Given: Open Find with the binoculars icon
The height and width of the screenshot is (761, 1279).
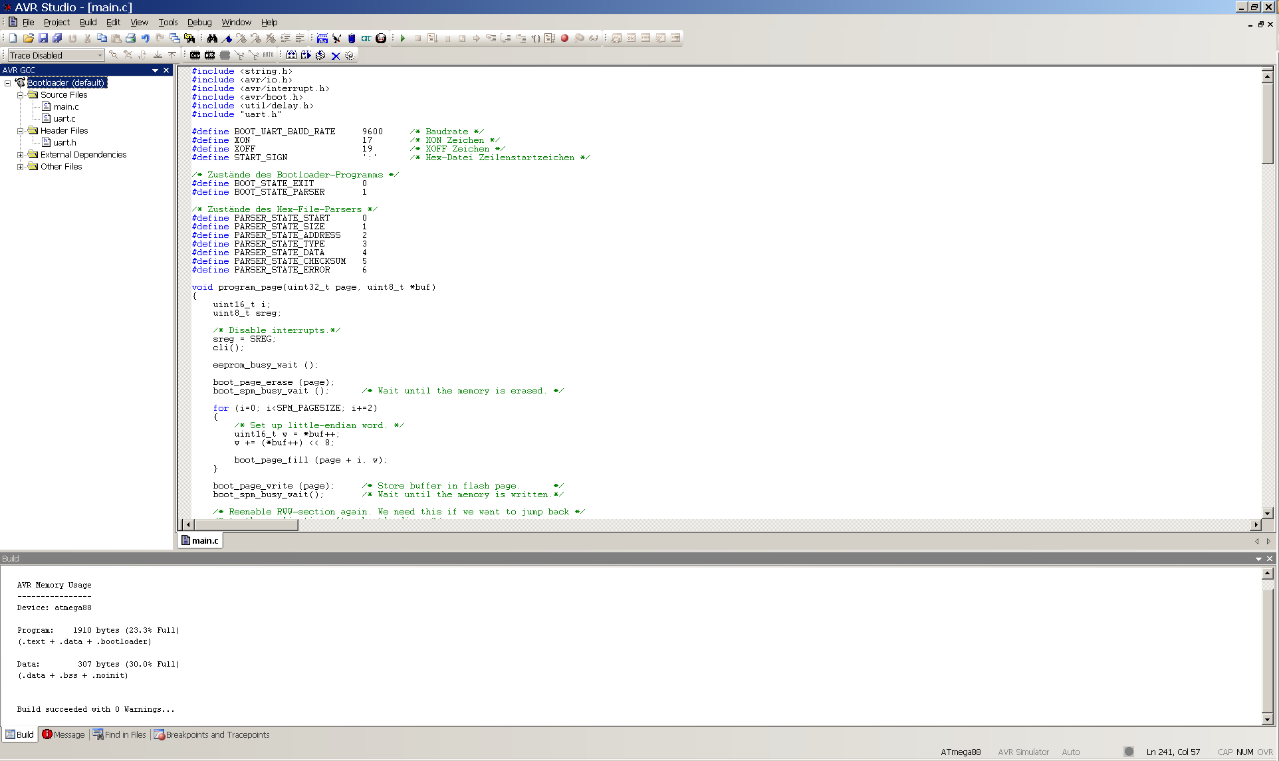Looking at the screenshot, I should (x=212, y=39).
